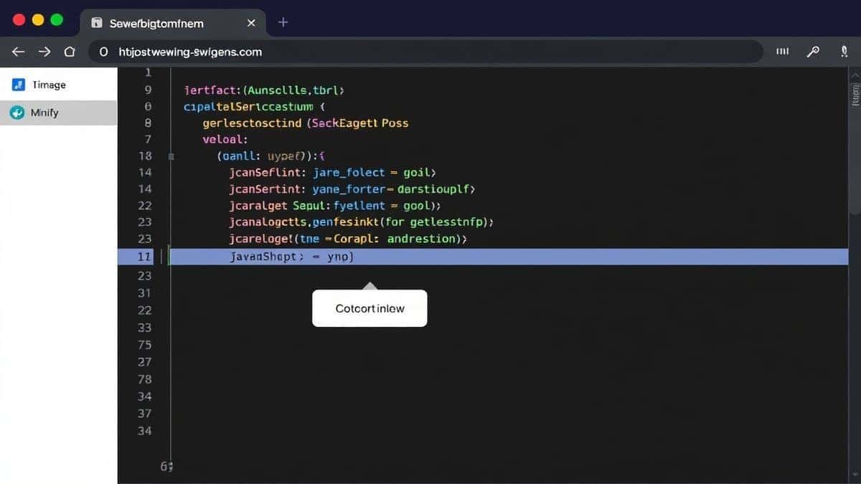Screen dimensions: 861x484
Task: Open the vertical panel tab on the right edge
Action: [853, 97]
